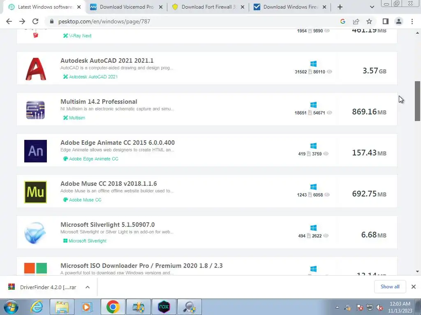Viewport: 421px width, 315px height.
Task: Open the Autodesk AutoCAD 2021 logo icon
Action: tap(36, 69)
